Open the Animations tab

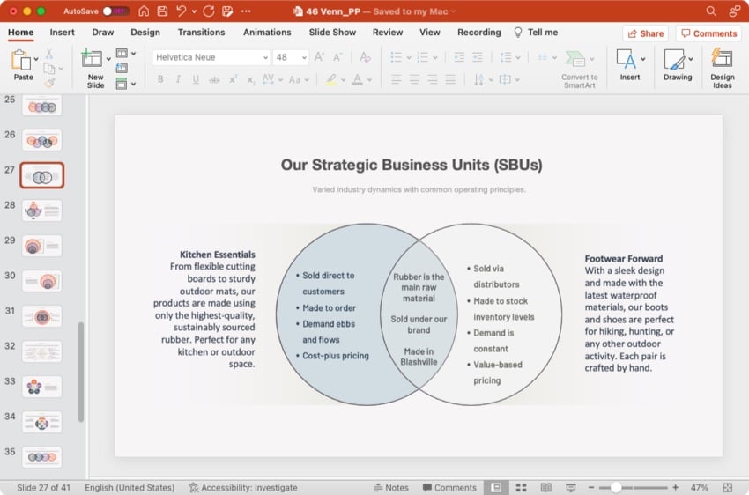[x=267, y=33]
